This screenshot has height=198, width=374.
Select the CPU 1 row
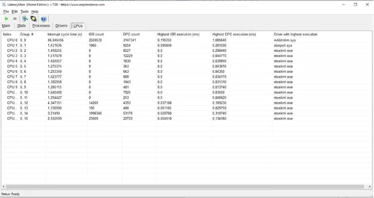[187, 46]
